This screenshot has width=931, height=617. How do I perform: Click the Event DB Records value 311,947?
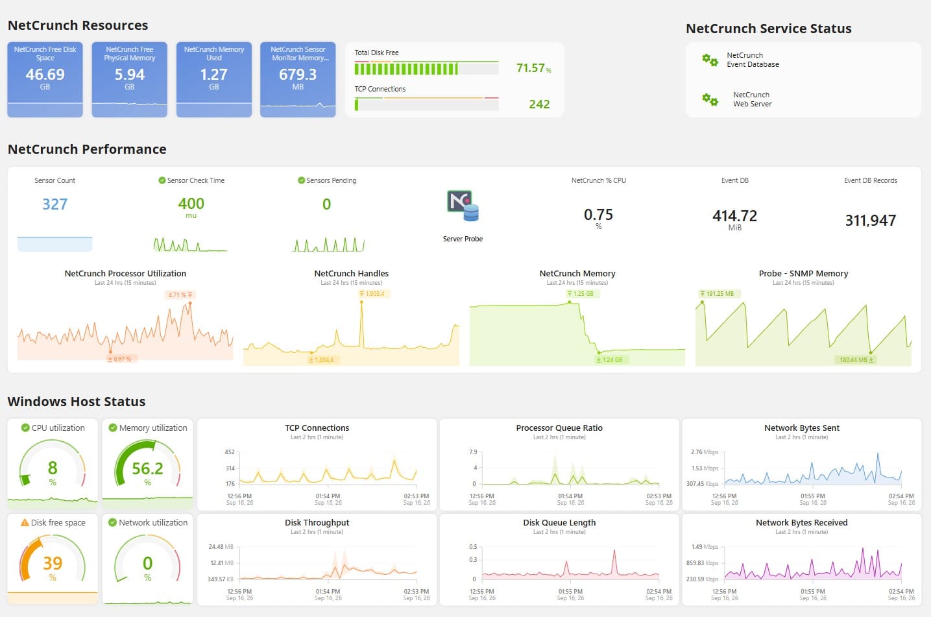pos(870,221)
